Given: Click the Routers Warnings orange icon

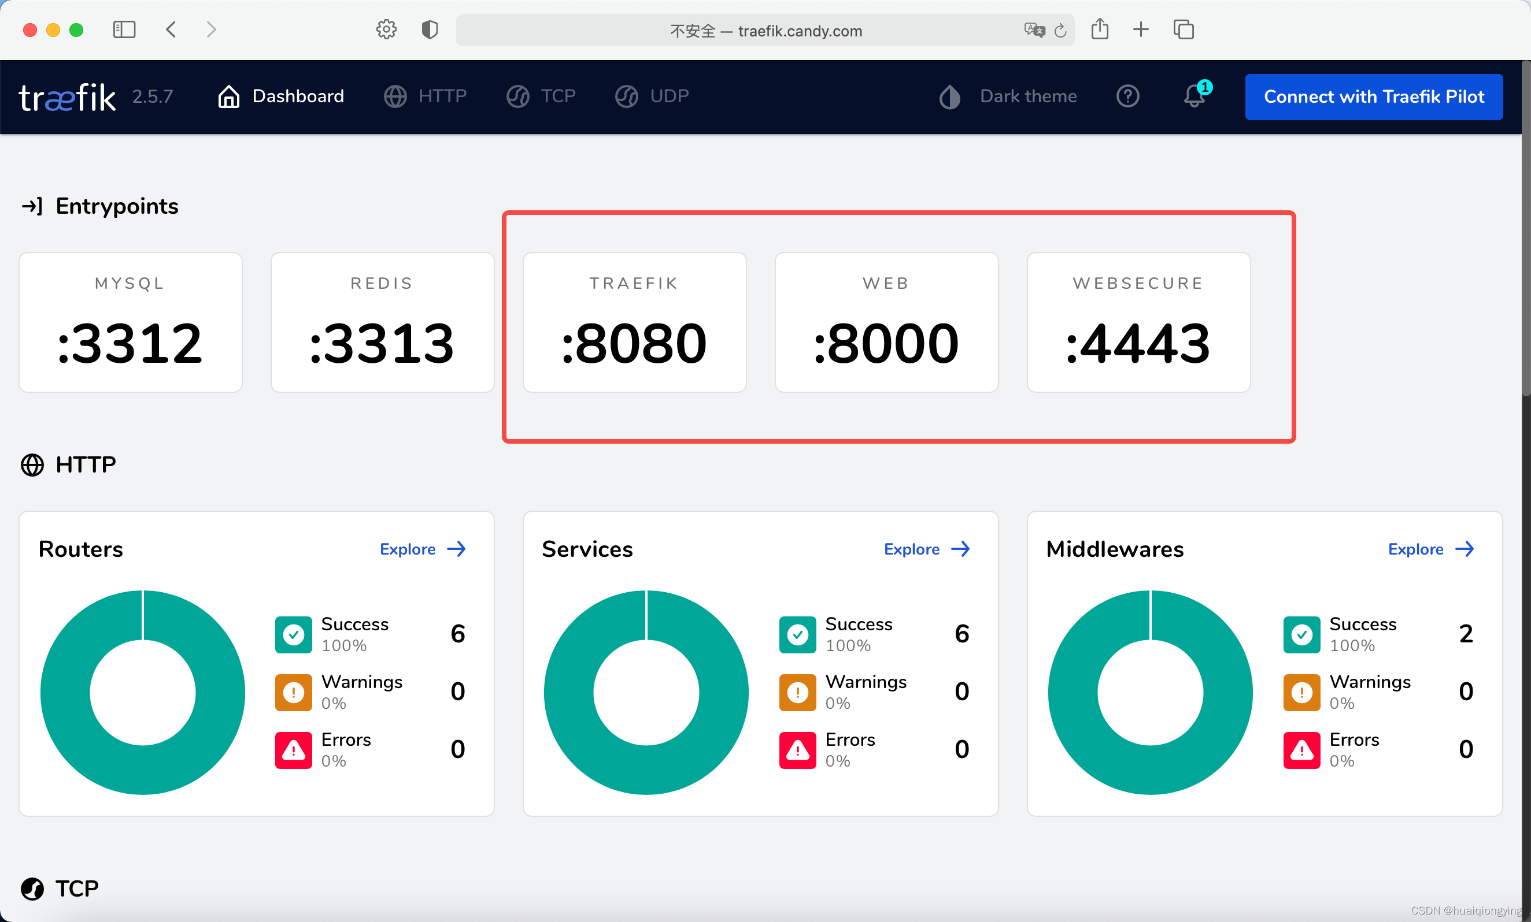Looking at the screenshot, I should [x=293, y=692].
